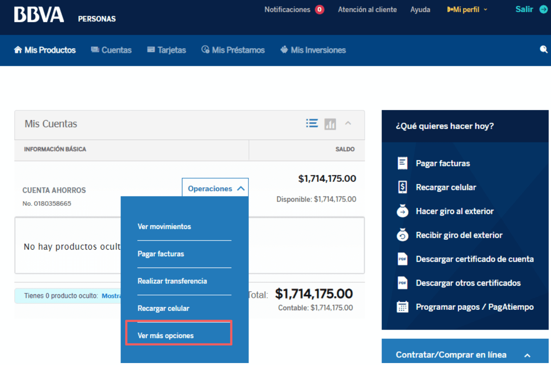Collapse the Operaciones dropdown
Viewport: 551px width, 365px height.
(215, 188)
